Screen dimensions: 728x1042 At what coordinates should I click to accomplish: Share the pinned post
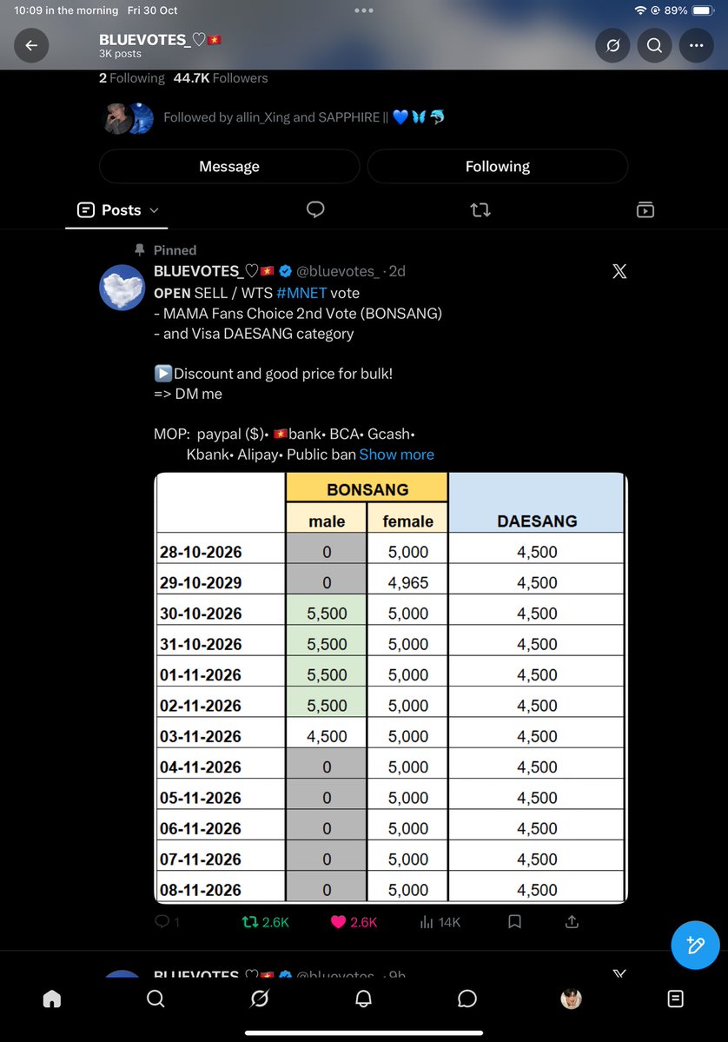pos(572,922)
